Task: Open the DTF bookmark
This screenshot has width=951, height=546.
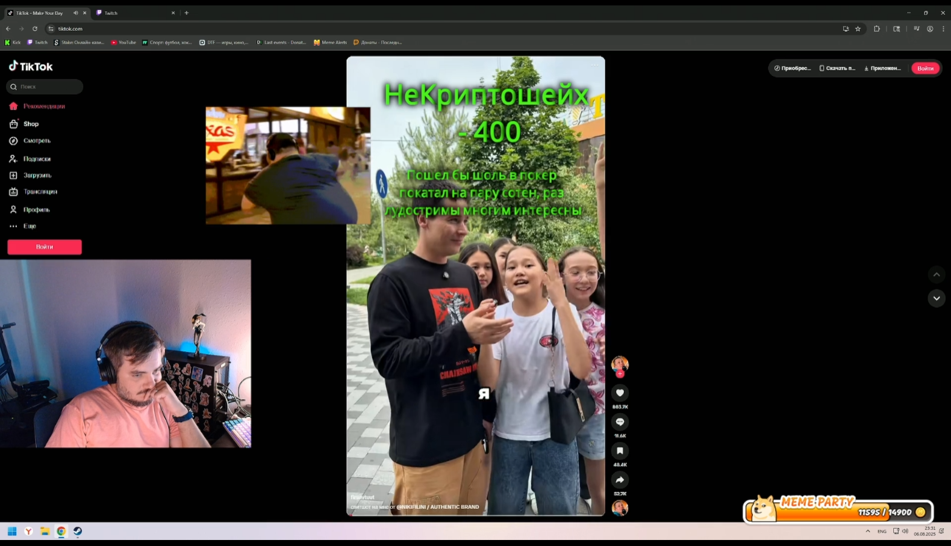Action: tap(224, 43)
